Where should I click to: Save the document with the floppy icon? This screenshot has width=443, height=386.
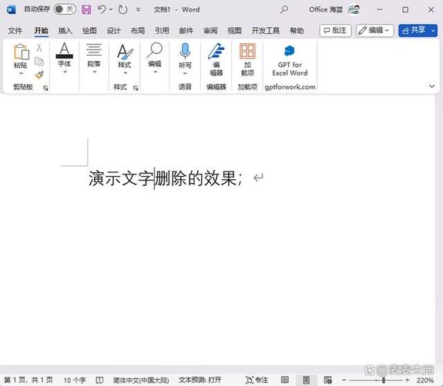tap(86, 9)
